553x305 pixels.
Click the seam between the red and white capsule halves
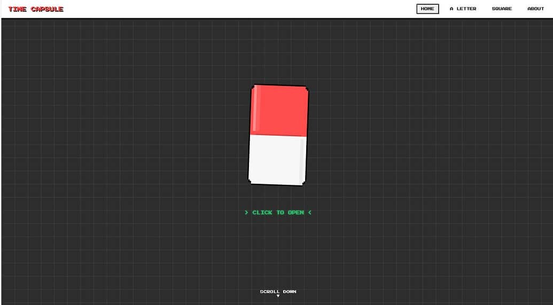[x=278, y=136]
